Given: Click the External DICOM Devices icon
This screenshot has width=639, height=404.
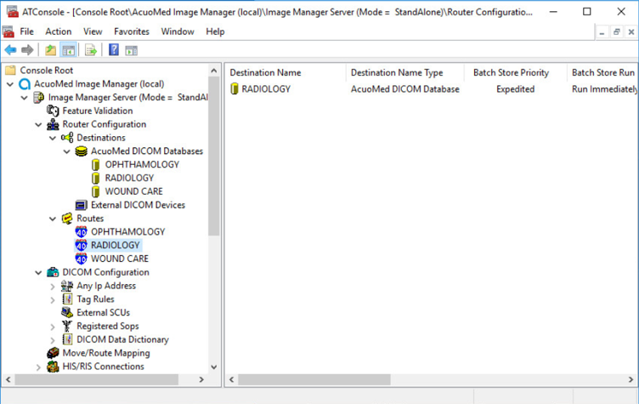Looking at the screenshot, I should [x=81, y=205].
